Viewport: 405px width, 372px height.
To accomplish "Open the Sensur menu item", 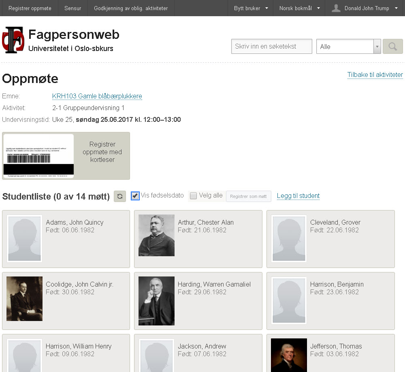I will tap(72, 8).
